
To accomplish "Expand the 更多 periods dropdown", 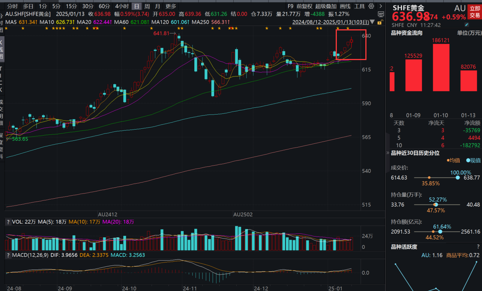I will coord(171,6).
